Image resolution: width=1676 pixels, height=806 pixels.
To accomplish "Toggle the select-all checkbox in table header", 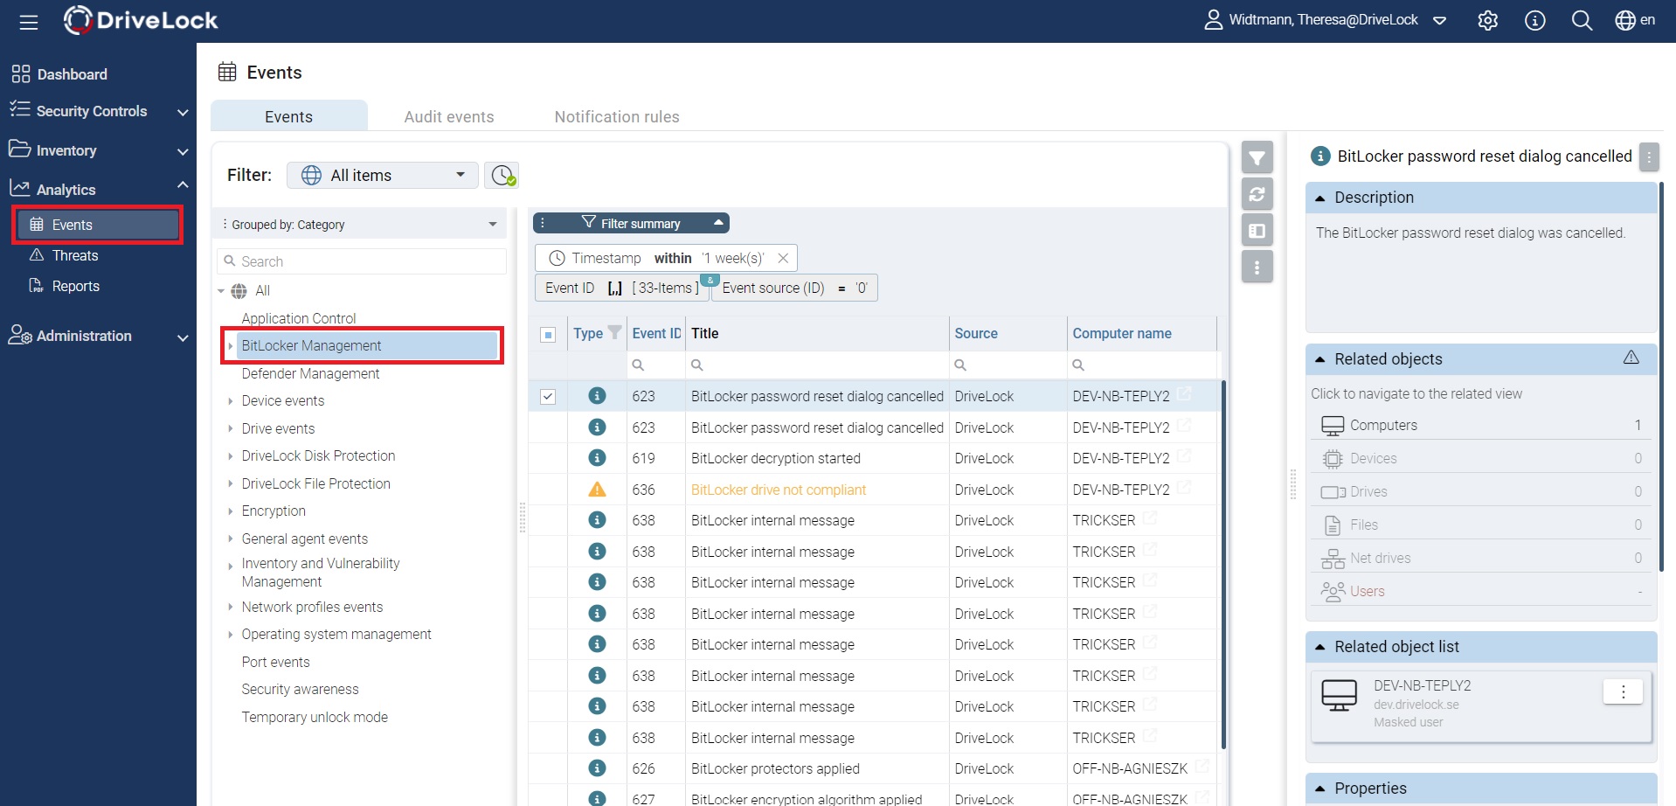I will pyautogui.click(x=548, y=335).
